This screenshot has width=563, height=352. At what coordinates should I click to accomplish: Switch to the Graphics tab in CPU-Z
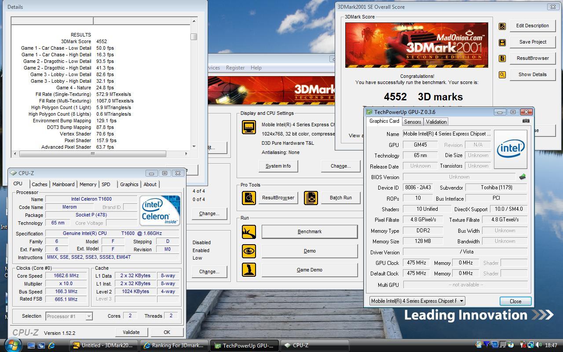point(129,184)
